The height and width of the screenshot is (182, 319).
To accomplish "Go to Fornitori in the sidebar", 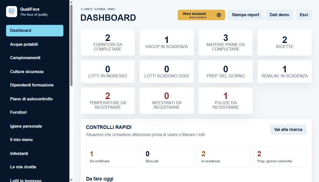I will pyautogui.click(x=35, y=112).
